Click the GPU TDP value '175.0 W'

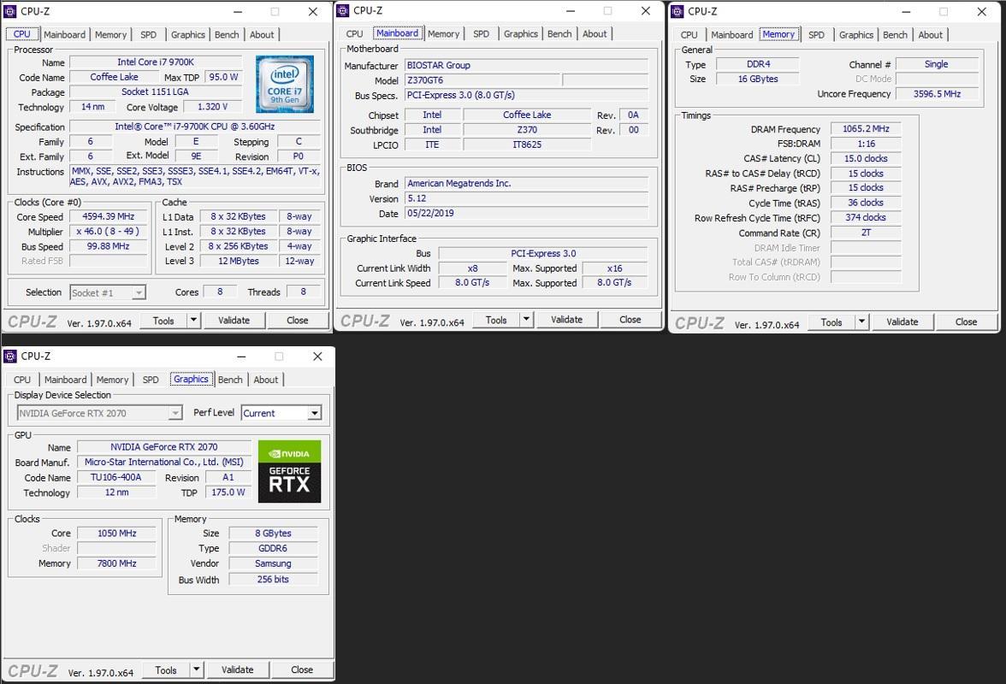228,492
